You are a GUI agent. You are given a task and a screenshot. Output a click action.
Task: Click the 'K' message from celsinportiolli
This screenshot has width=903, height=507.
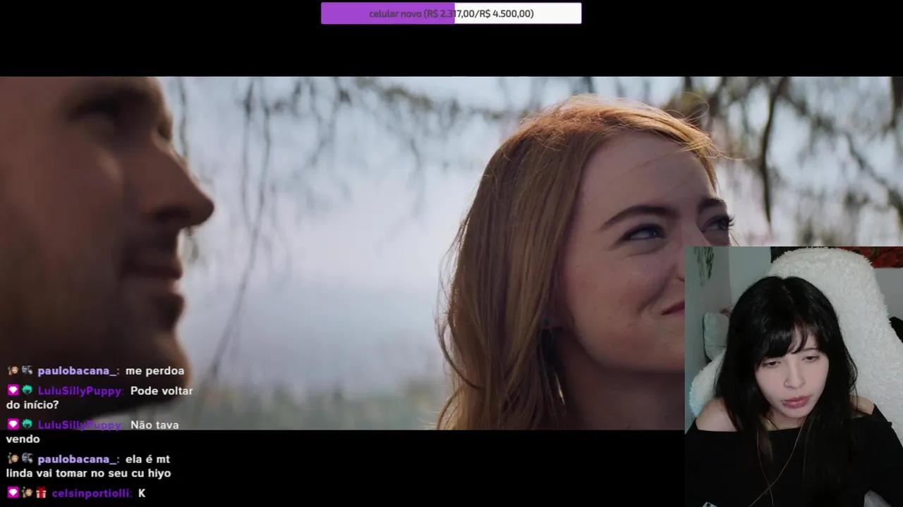[142, 494]
